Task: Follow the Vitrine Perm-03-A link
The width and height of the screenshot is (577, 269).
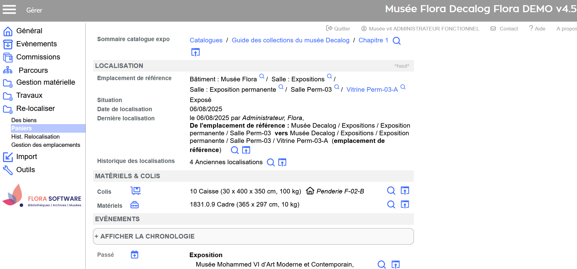Action: click(x=372, y=90)
